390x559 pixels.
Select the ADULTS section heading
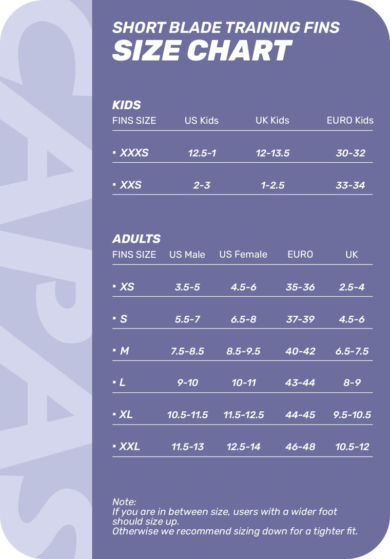pyautogui.click(x=136, y=239)
